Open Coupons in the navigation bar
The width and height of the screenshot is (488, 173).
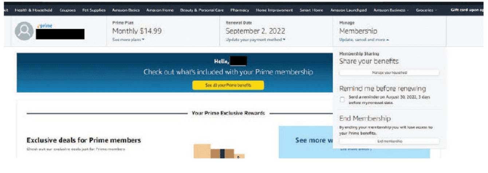(68, 10)
